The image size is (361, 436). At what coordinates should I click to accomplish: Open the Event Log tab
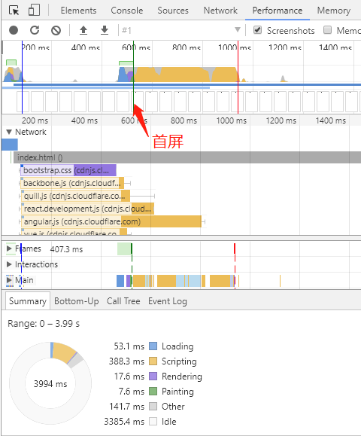[x=168, y=301]
